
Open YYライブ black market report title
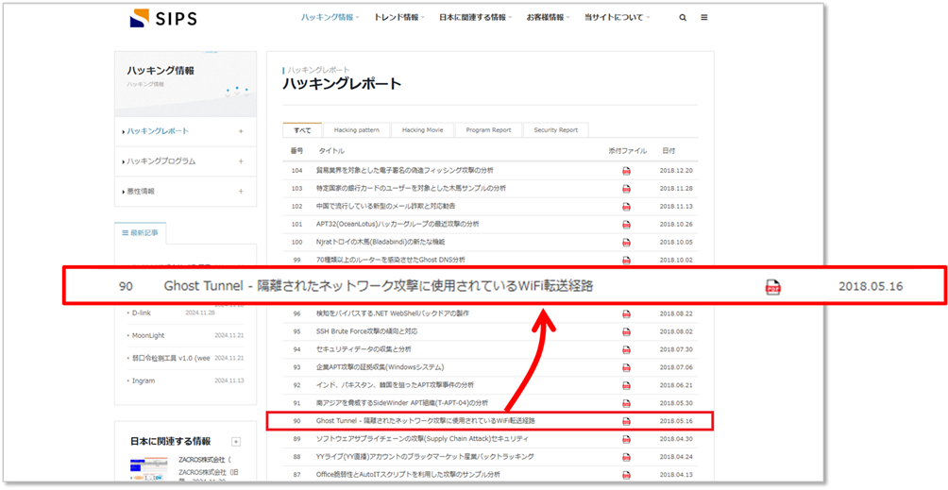425,456
